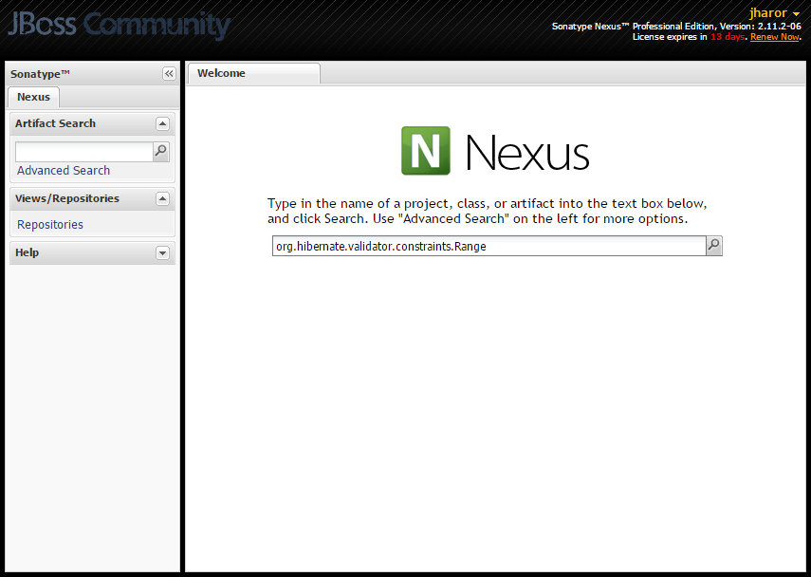The height and width of the screenshot is (577, 811).
Task: Focus the sidebar Artifact Search input
Action: pos(84,152)
